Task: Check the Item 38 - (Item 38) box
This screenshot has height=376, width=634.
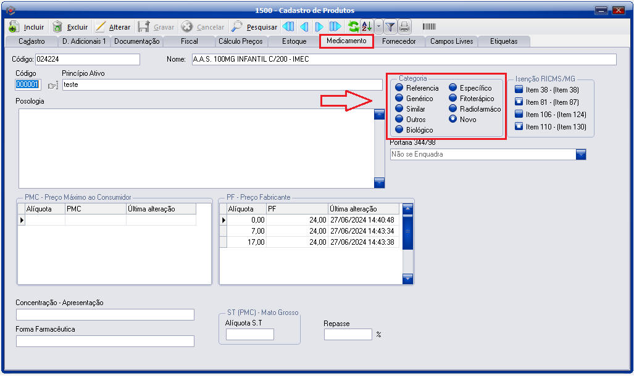Action: pos(519,90)
